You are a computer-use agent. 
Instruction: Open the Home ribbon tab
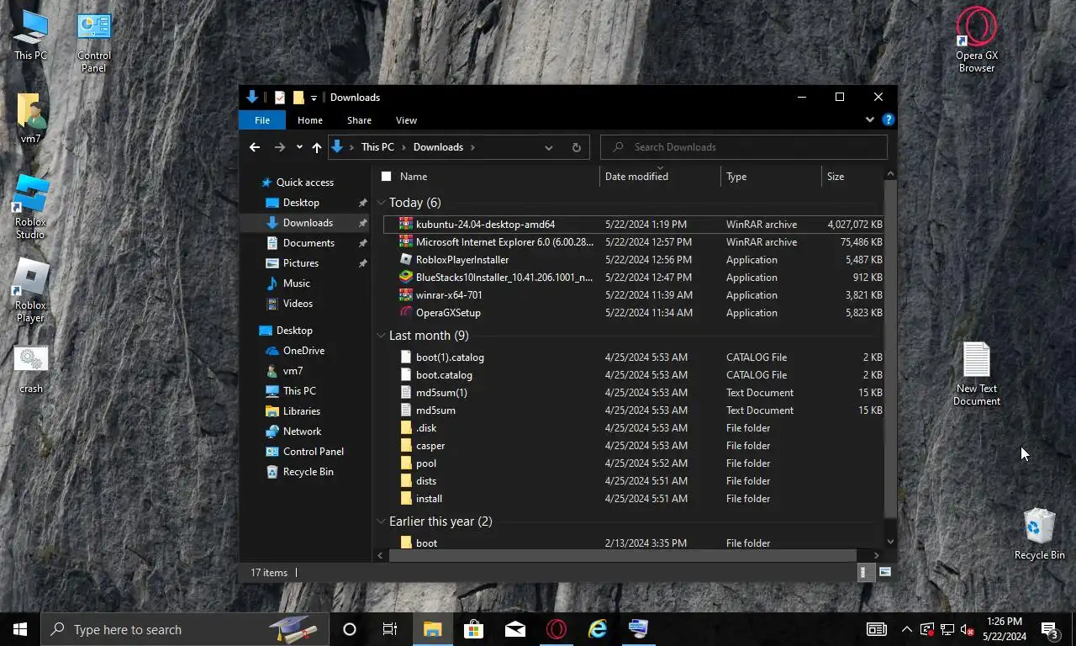(310, 120)
